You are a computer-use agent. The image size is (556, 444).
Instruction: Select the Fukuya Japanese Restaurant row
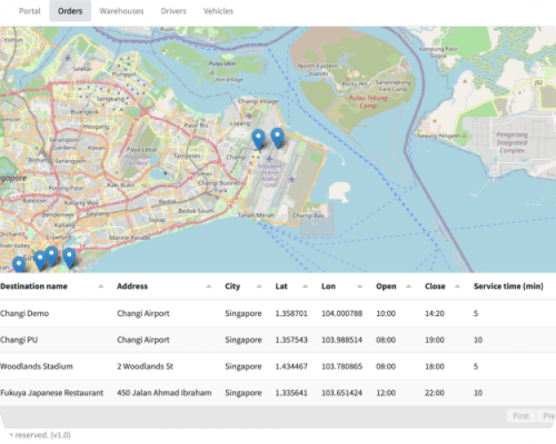(278, 392)
